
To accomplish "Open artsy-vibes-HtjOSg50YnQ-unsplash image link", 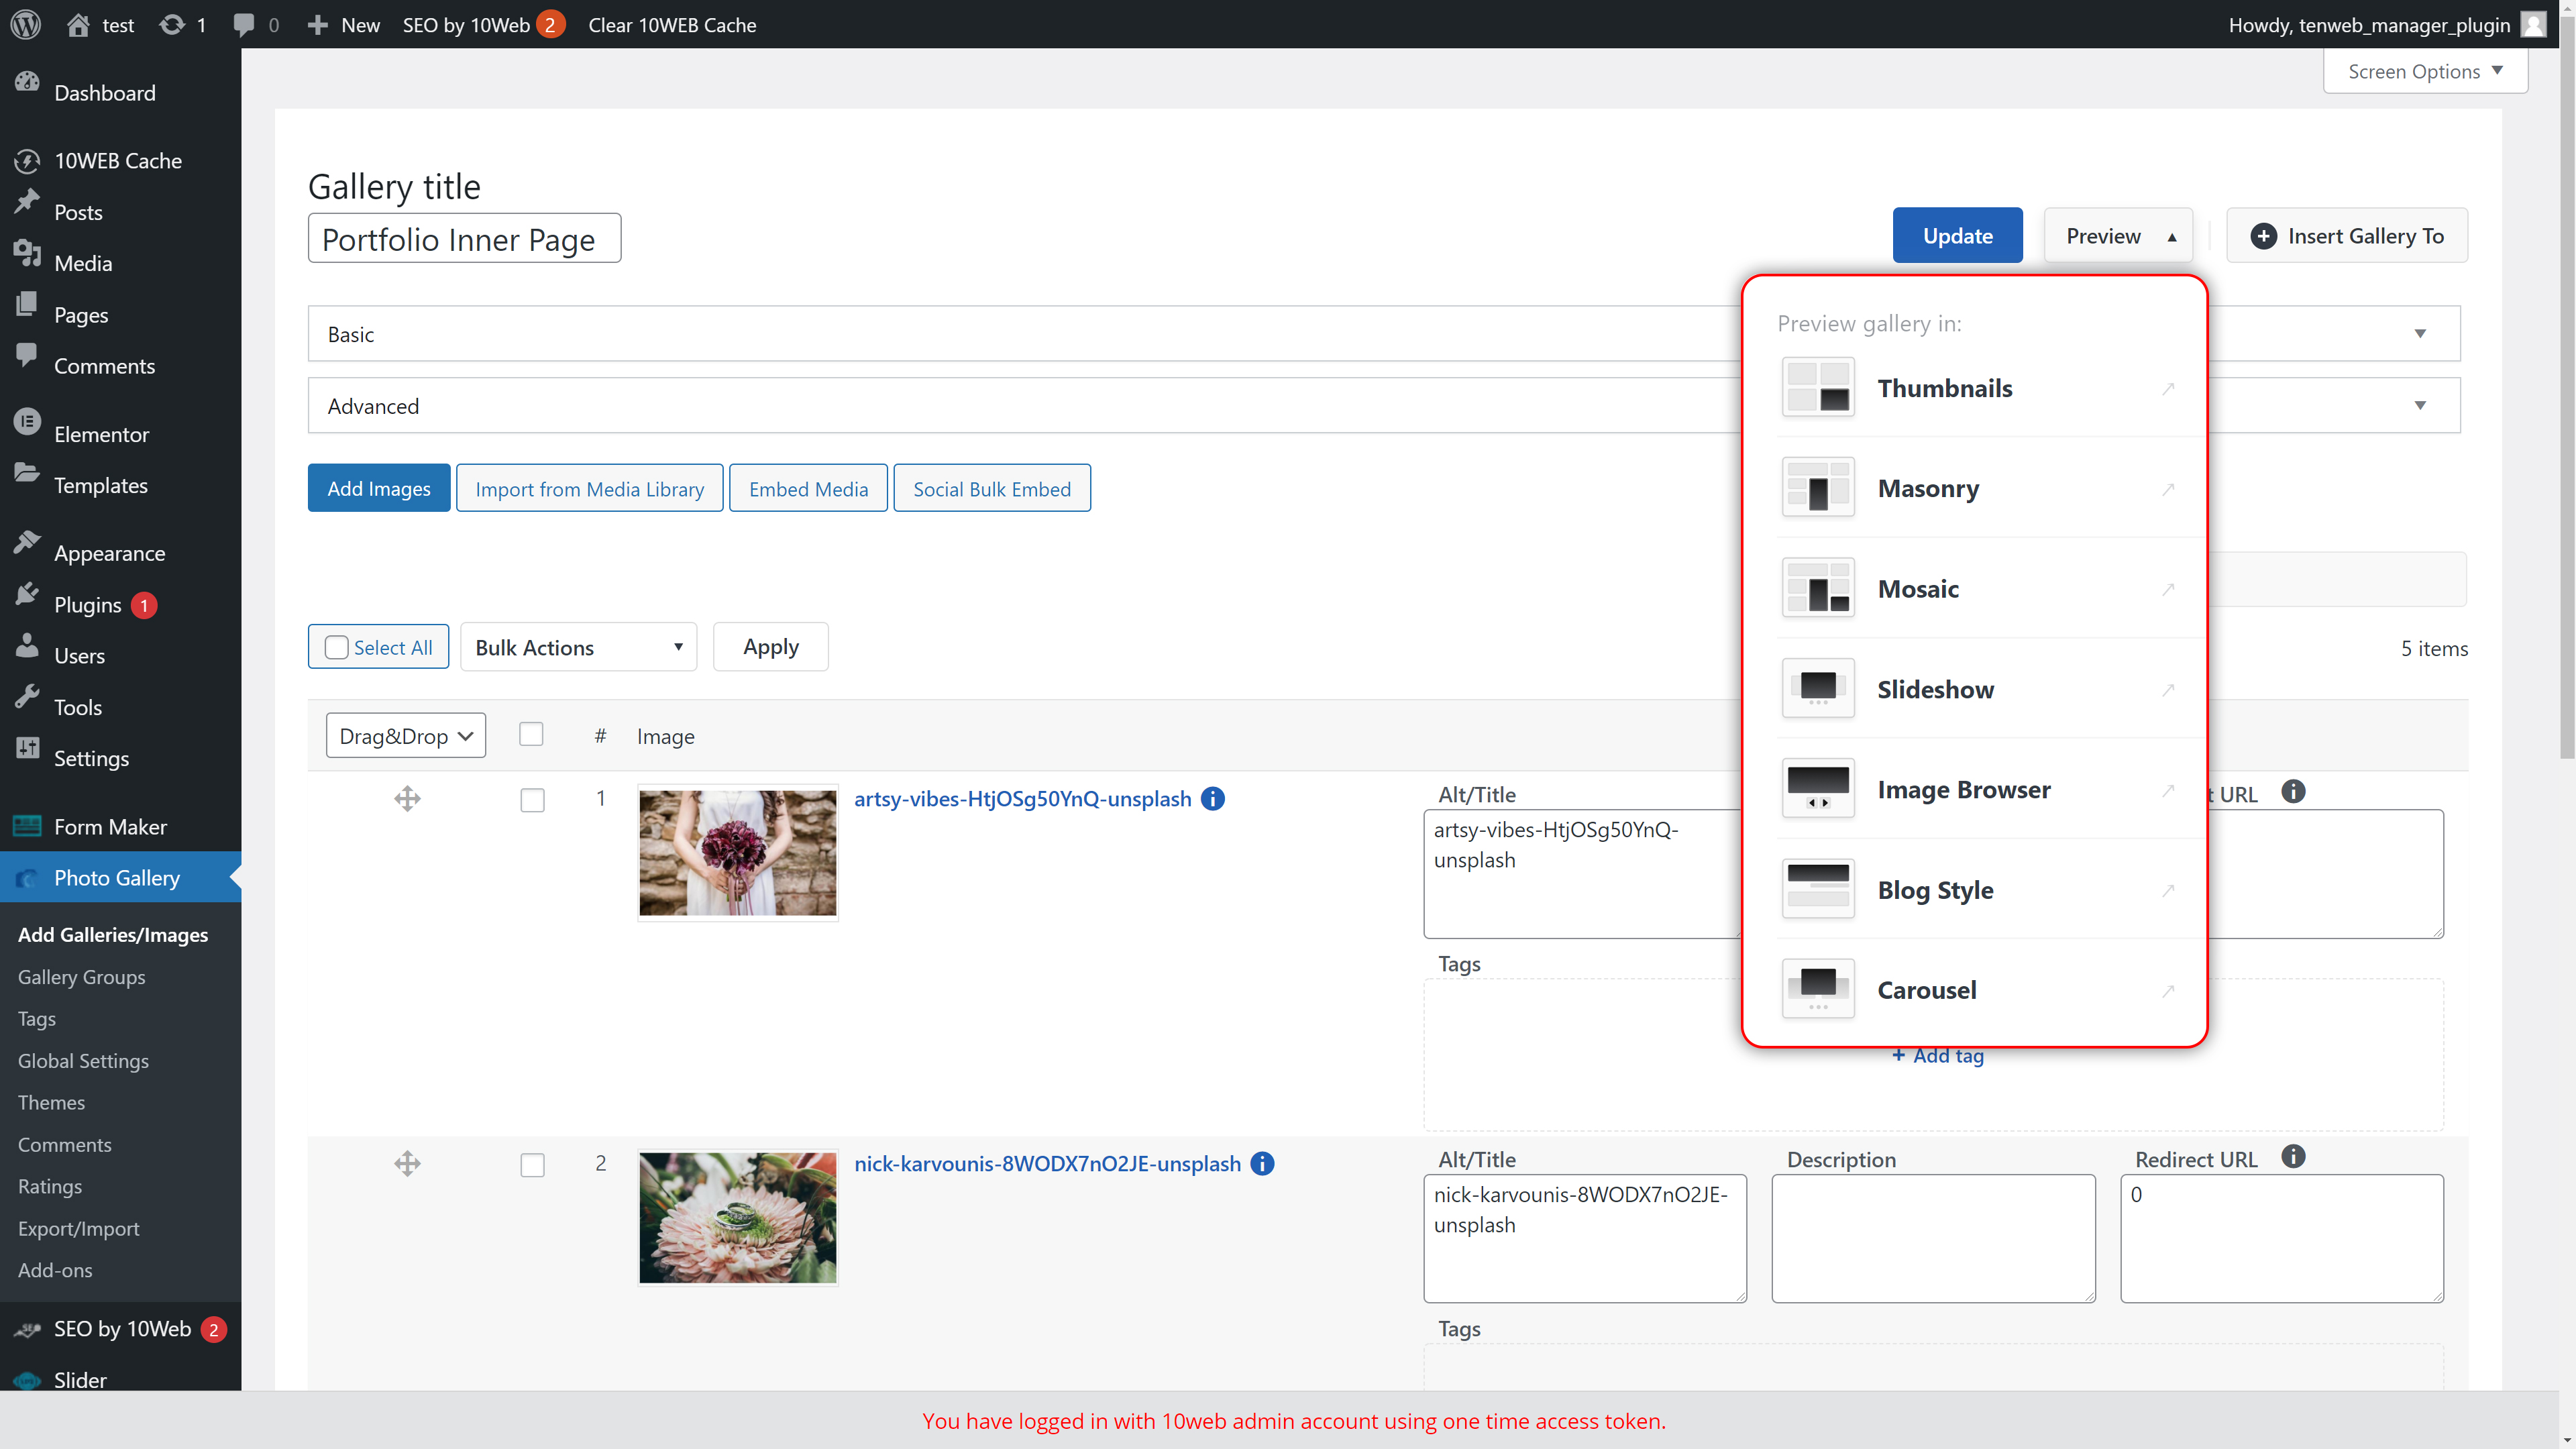I will [1022, 798].
